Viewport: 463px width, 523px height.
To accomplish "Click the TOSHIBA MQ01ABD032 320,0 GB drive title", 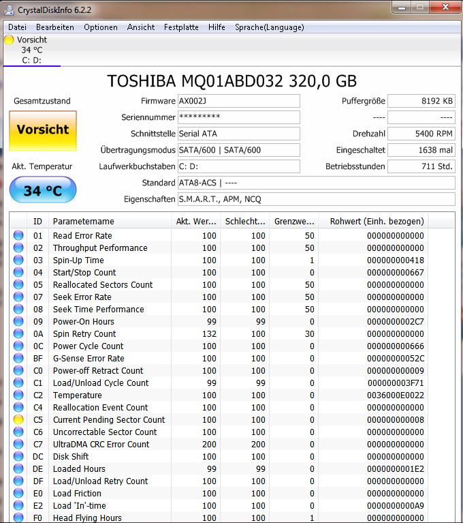I will (231, 81).
